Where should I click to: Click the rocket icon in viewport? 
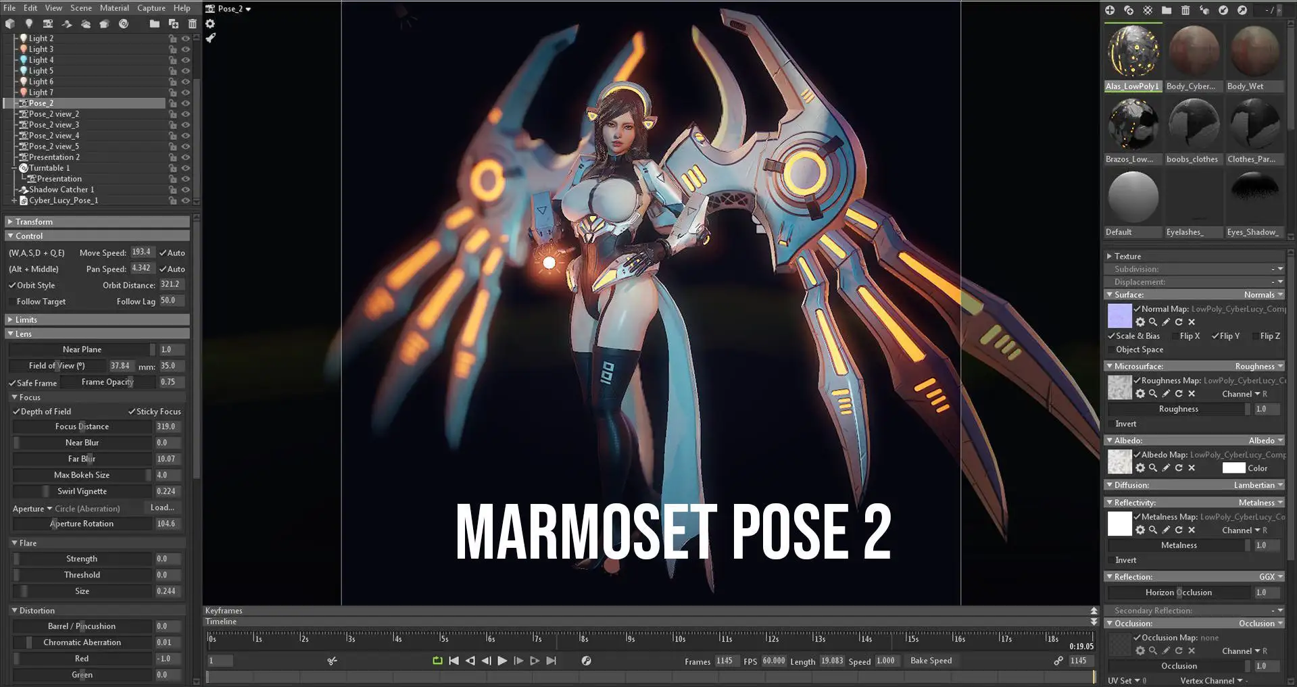click(211, 38)
